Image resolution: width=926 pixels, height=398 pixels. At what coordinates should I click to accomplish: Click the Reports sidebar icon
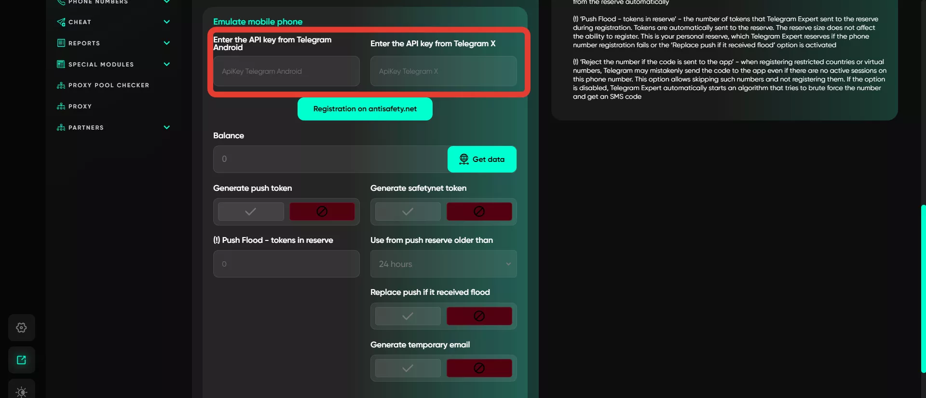(61, 43)
